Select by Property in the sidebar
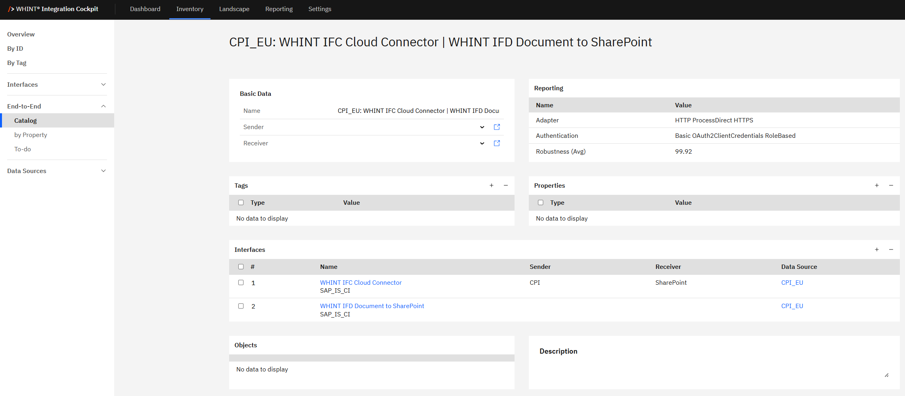Viewport: 905px width, 396px height. pos(31,135)
